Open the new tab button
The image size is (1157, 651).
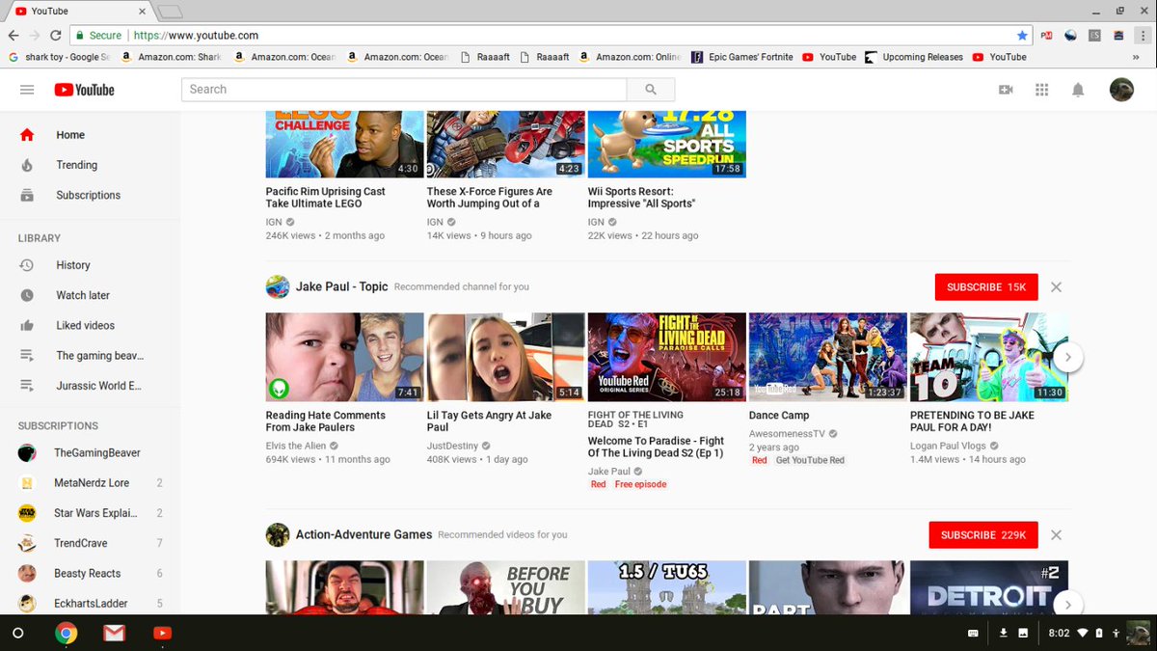(x=170, y=12)
